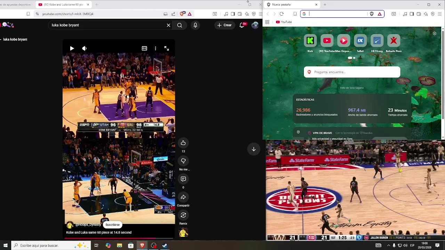Screen dimensions: 445x250
Task: Open Brave playlist music icon left window
Action: (226, 14)
